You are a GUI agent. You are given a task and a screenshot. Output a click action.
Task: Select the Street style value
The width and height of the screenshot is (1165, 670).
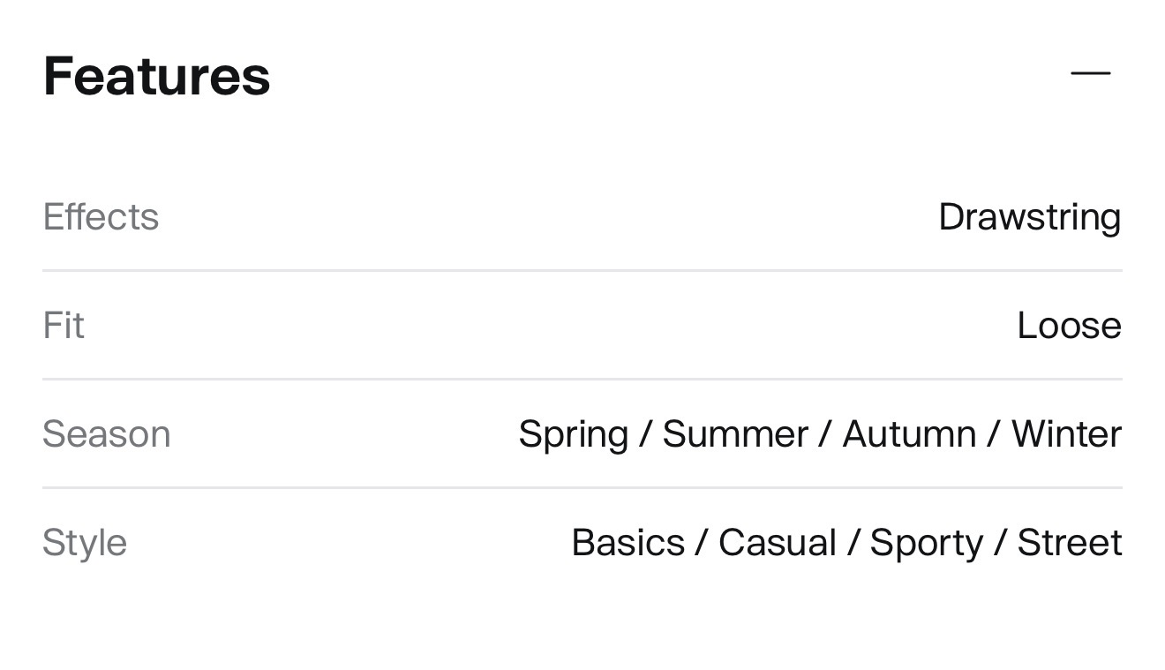1069,543
